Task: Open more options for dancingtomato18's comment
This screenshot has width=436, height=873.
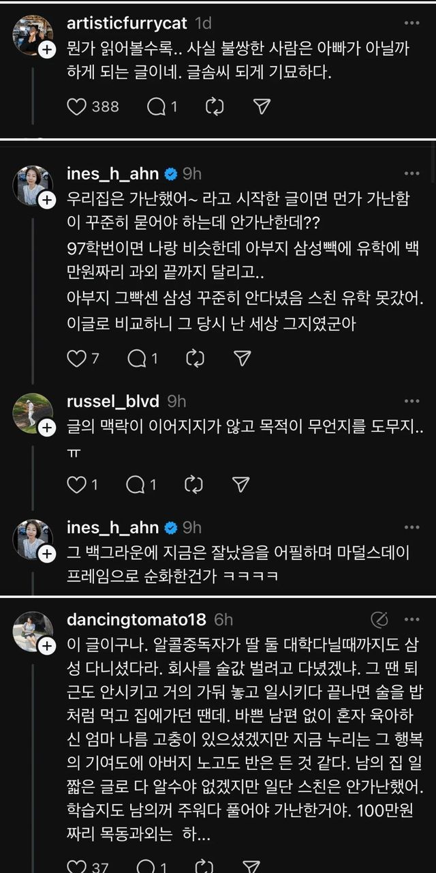Action: (x=411, y=619)
